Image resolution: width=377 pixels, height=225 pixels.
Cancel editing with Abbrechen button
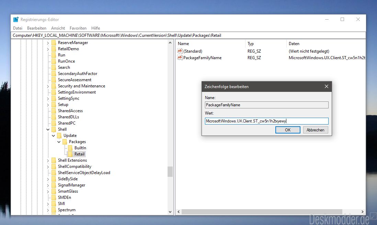(315, 130)
